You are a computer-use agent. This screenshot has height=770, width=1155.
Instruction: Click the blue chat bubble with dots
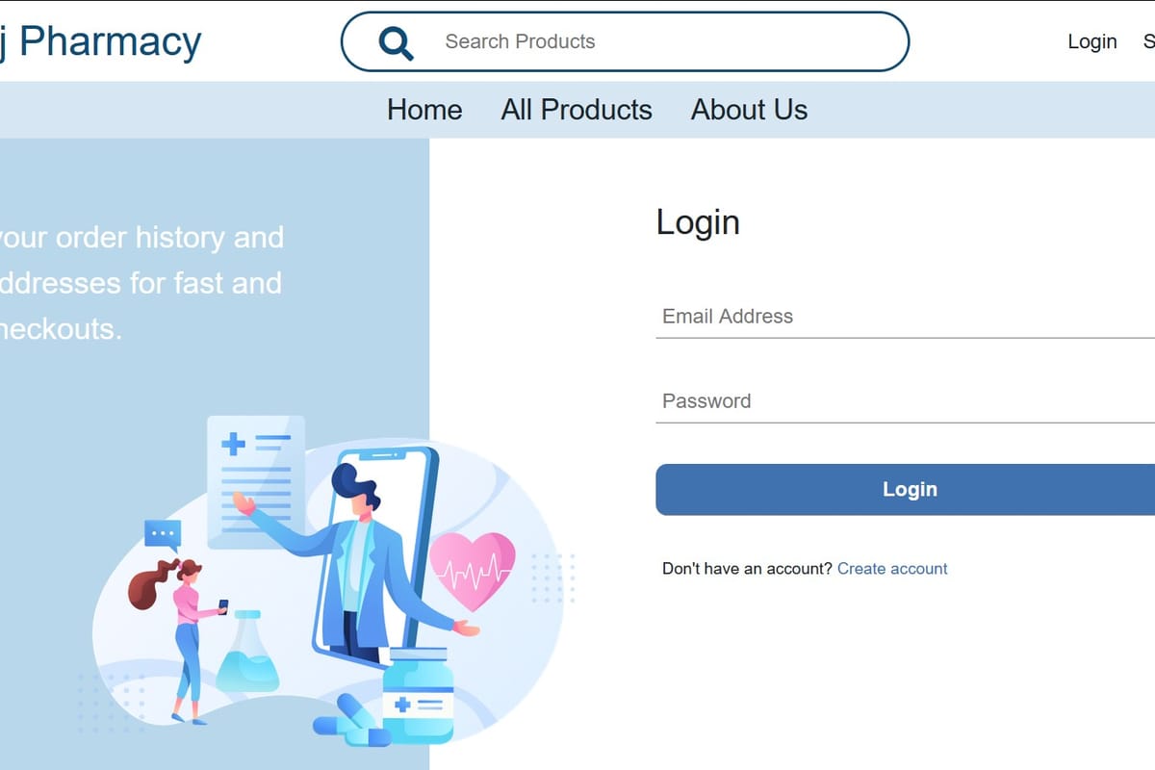click(x=163, y=534)
